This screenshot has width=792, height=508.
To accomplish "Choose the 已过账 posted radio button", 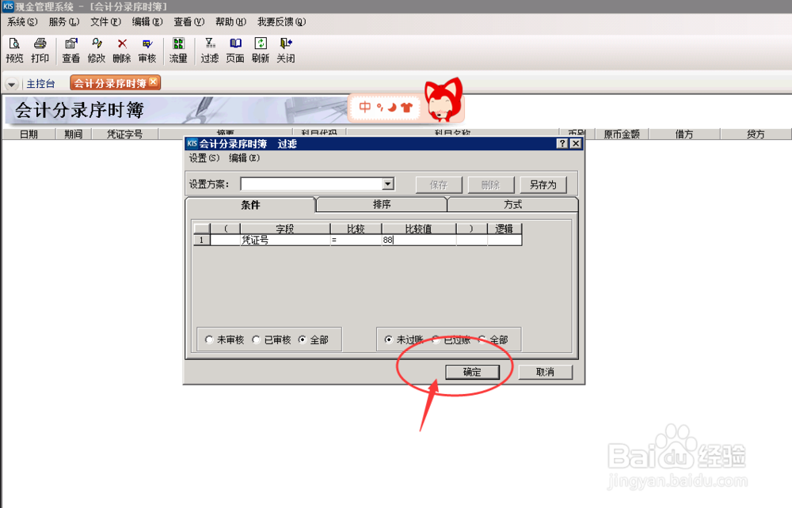I will pyautogui.click(x=437, y=339).
